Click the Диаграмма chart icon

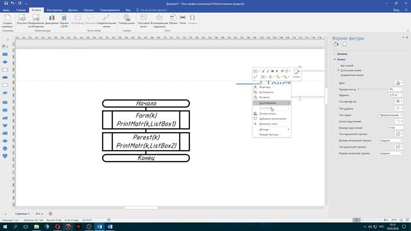pos(52,20)
